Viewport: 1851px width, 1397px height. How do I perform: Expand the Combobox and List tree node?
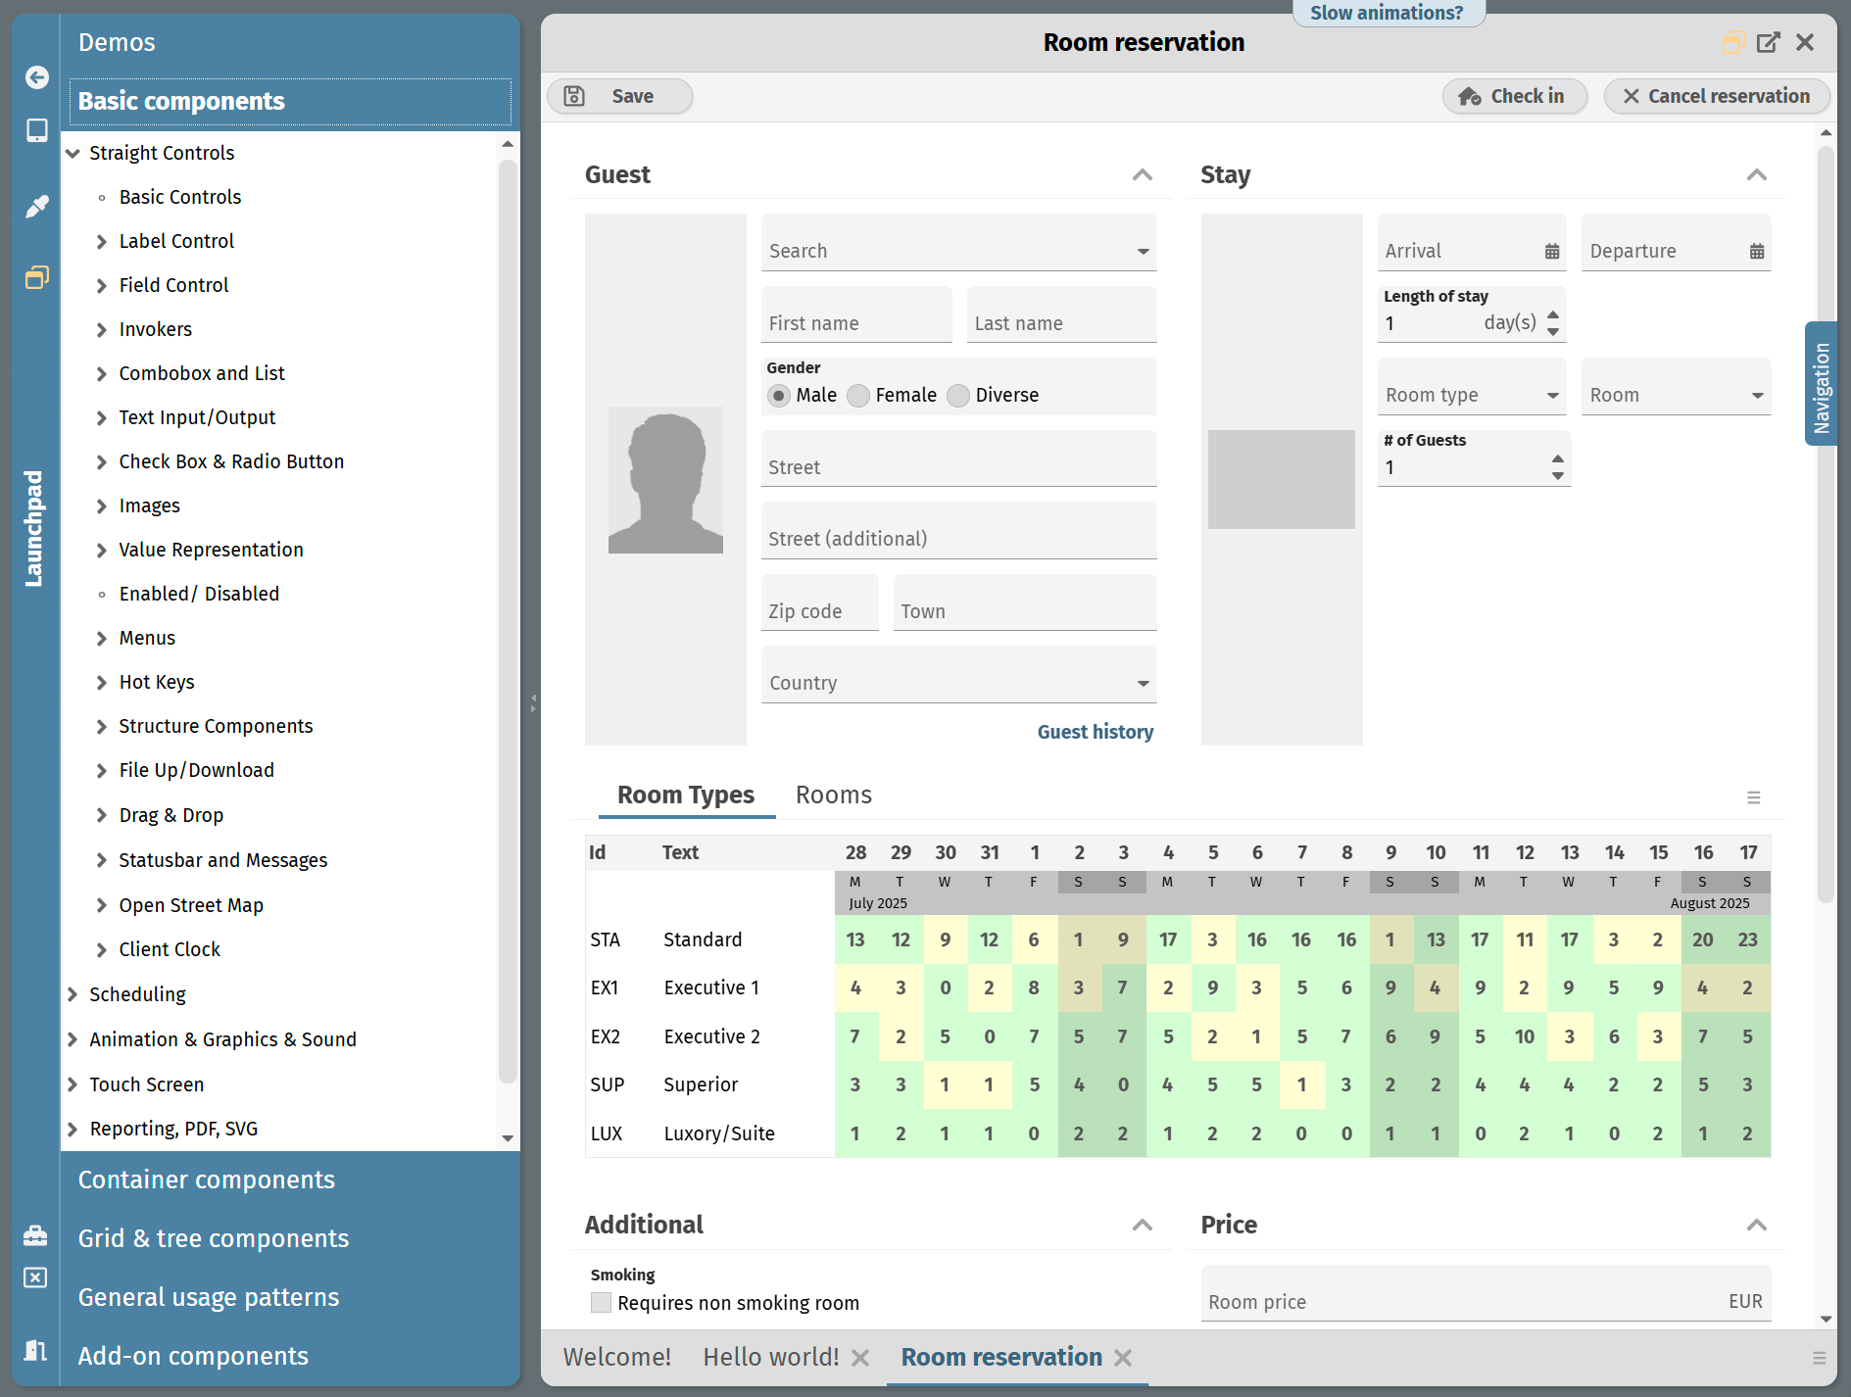click(x=102, y=374)
